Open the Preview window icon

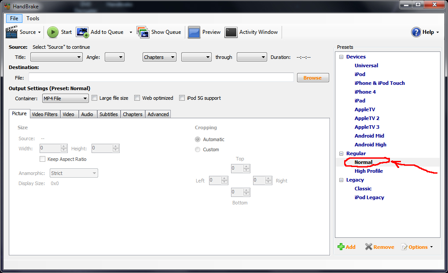point(194,32)
